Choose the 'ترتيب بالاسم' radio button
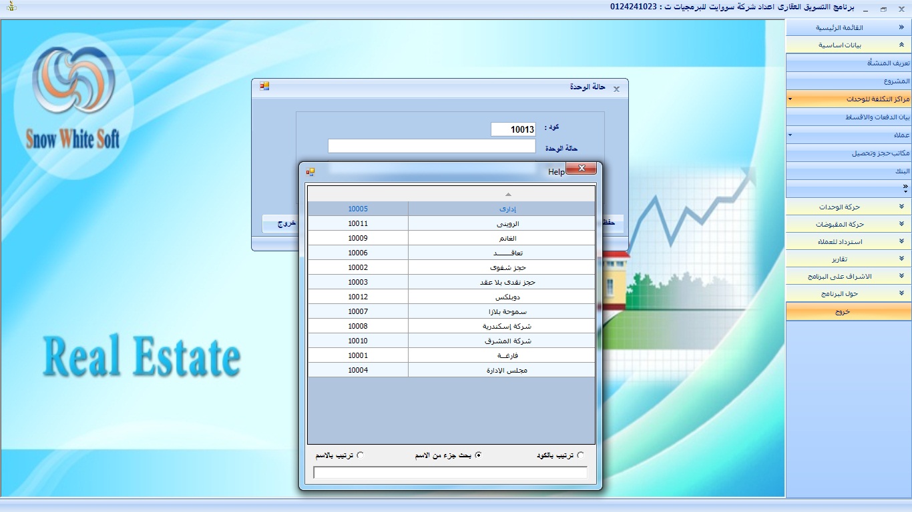Image resolution: width=912 pixels, height=512 pixels. point(361,455)
